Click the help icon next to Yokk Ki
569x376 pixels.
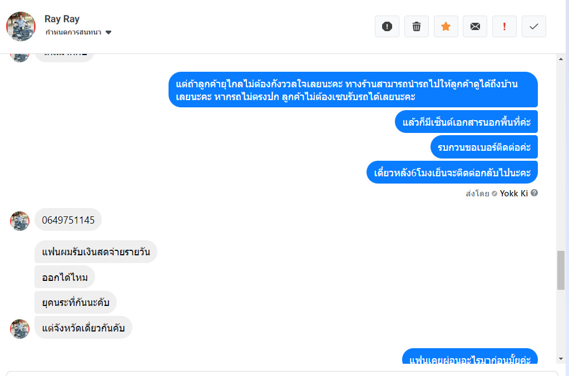click(535, 194)
